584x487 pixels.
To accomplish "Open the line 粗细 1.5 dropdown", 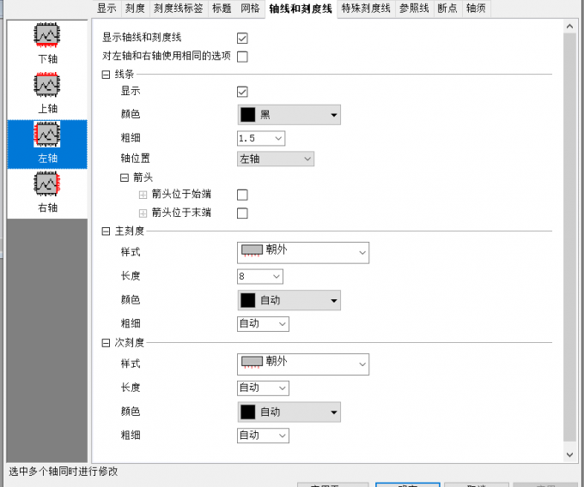I will [x=261, y=138].
